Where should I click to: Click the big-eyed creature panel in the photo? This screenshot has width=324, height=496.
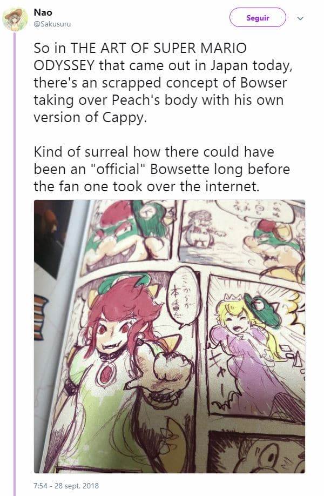256,453
